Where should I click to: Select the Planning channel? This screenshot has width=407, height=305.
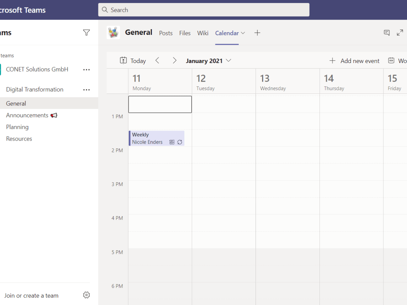pyautogui.click(x=17, y=127)
